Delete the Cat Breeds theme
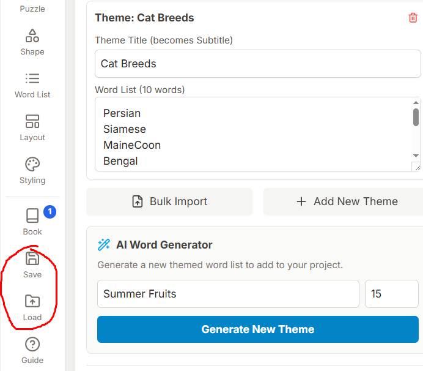 tap(413, 18)
